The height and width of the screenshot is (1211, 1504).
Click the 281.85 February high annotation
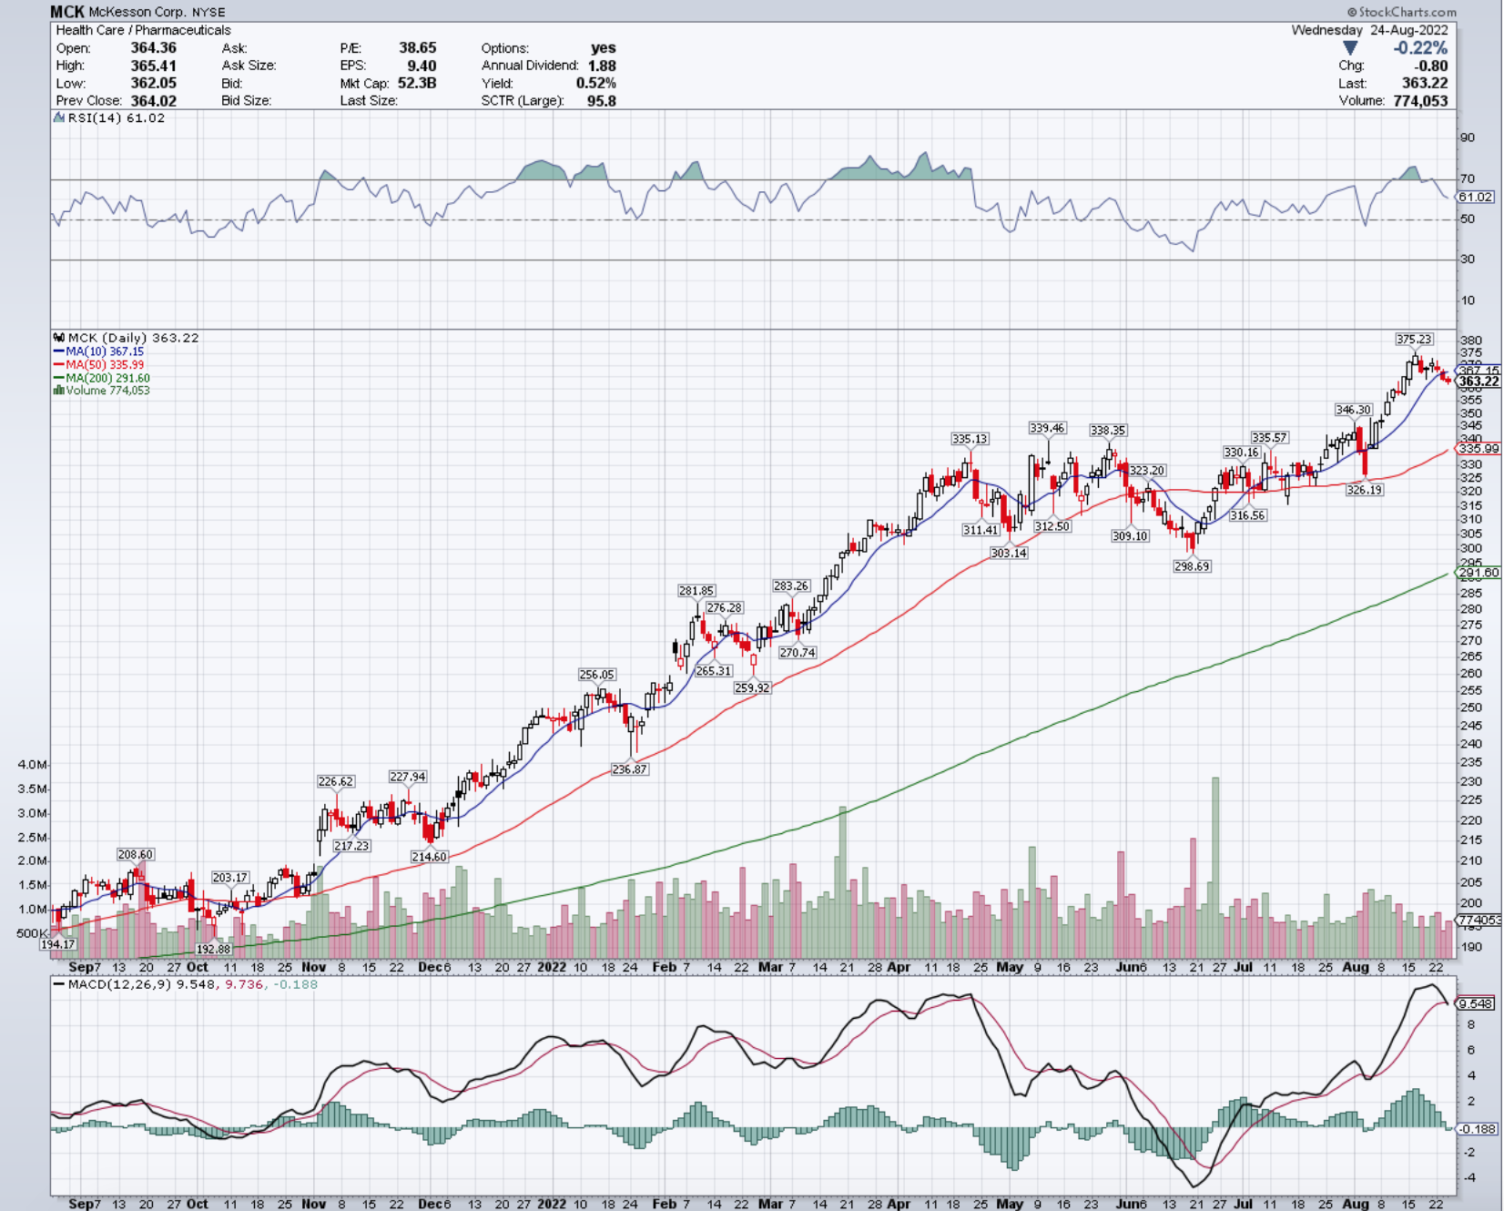click(696, 591)
